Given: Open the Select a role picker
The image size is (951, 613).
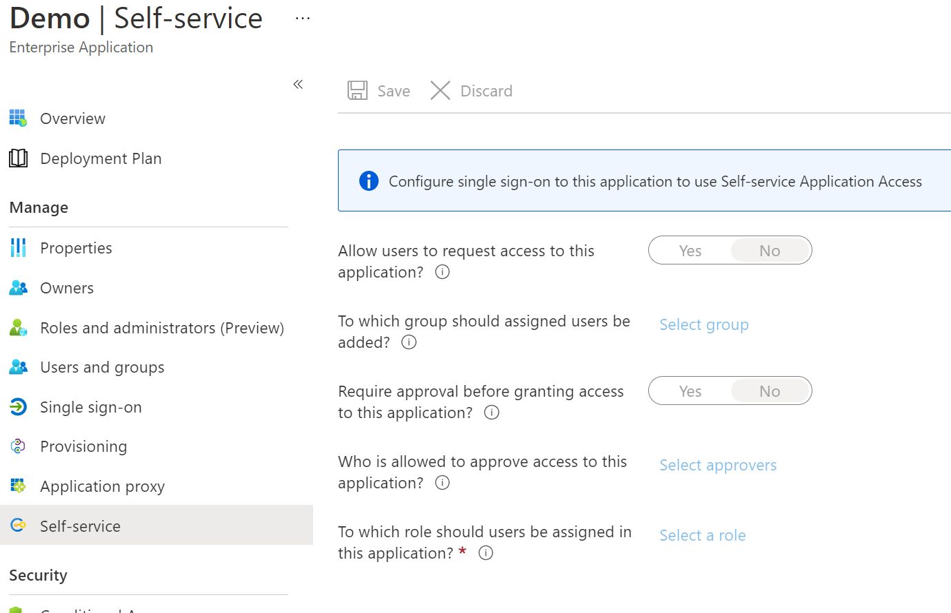Looking at the screenshot, I should tap(702, 535).
